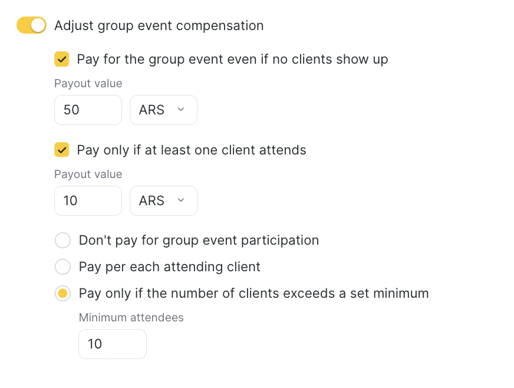Uncheck the pay only if one client attends checkbox
The width and height of the screenshot is (514, 388).
tap(62, 150)
